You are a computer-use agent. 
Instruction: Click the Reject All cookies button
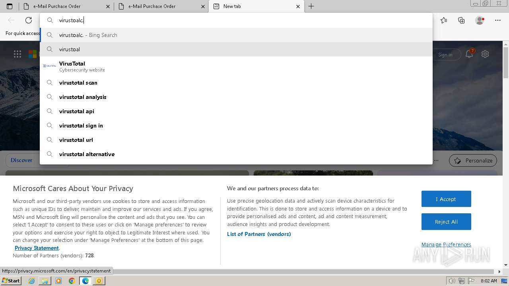click(446, 222)
